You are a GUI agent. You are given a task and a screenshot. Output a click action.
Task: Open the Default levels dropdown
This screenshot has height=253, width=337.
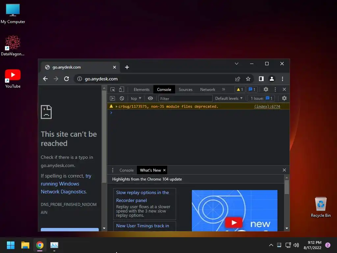(x=229, y=98)
